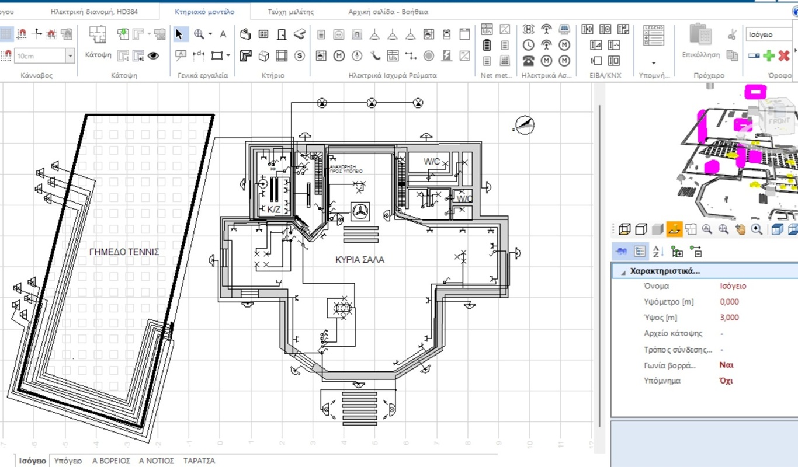Insert a window element from Κτήριο
This screenshot has width=798, height=467.
tap(263, 34)
